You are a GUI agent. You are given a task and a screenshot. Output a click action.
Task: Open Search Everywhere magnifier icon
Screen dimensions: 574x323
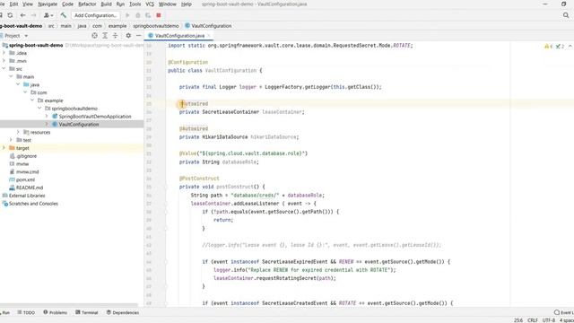566,15
